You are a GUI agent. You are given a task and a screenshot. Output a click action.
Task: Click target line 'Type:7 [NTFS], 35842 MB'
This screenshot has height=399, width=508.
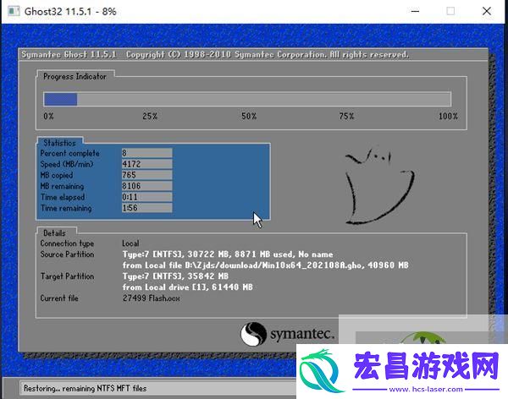pyautogui.click(x=175, y=276)
